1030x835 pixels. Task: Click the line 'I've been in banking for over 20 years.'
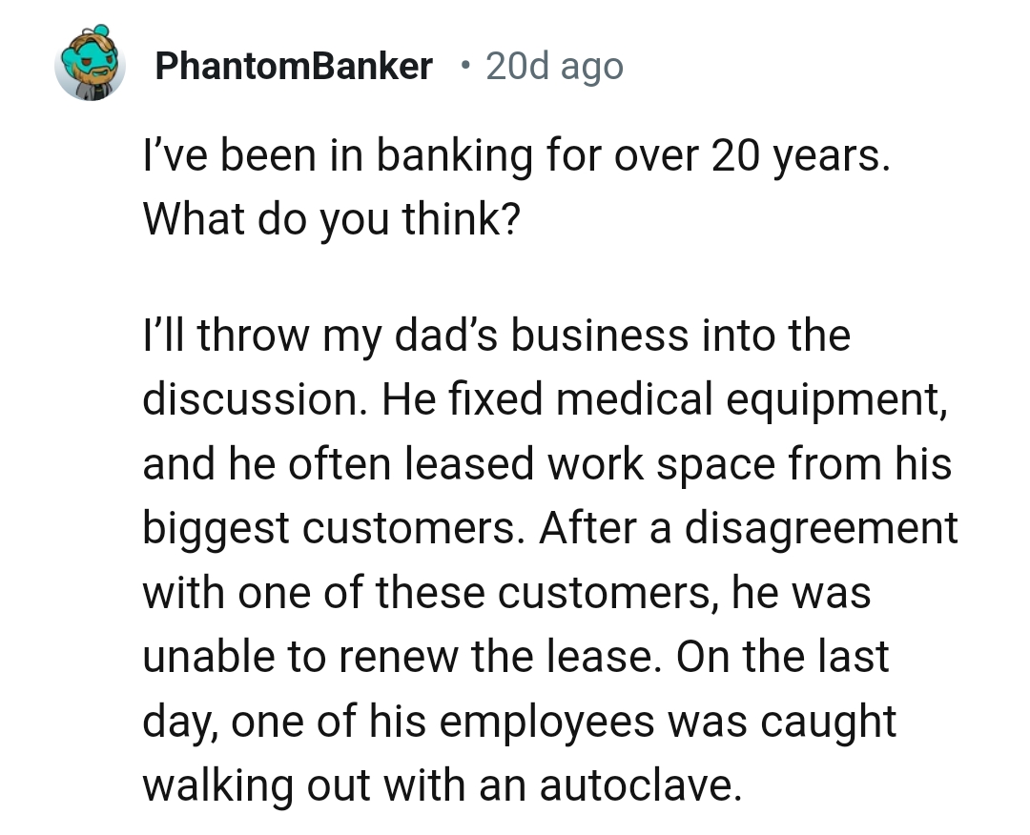tap(516, 156)
